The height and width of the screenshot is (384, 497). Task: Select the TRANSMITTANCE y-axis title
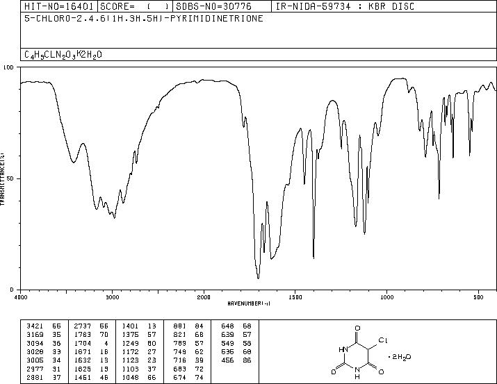click(2, 178)
